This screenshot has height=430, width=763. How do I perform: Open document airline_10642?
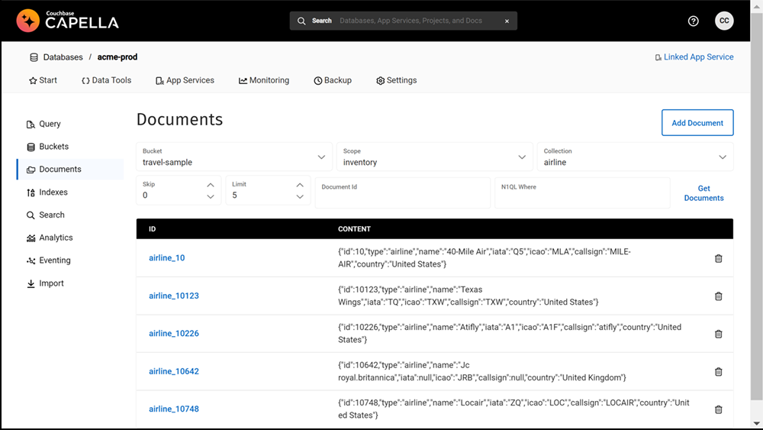pos(174,371)
